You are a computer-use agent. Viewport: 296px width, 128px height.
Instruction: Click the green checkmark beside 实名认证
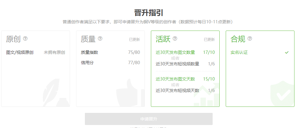[287, 52]
